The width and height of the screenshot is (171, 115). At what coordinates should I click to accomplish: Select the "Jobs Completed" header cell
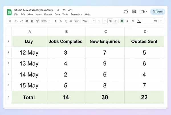[x=66, y=41]
